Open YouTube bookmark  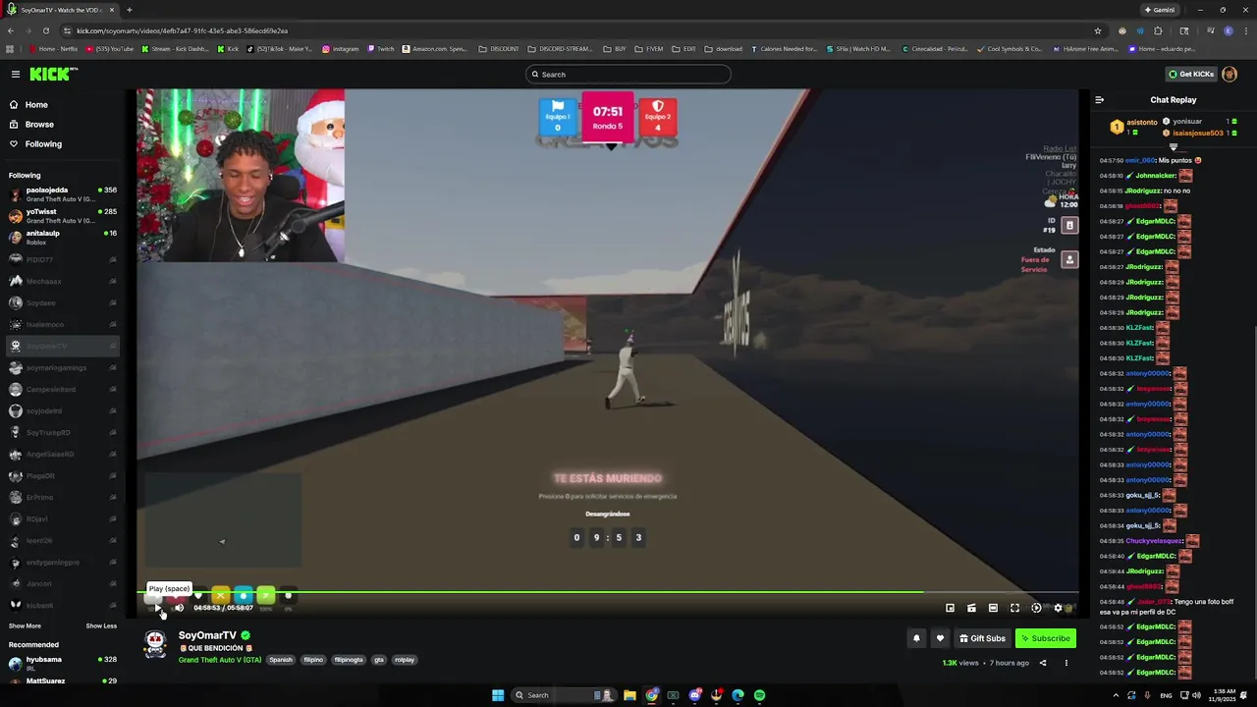(x=110, y=48)
